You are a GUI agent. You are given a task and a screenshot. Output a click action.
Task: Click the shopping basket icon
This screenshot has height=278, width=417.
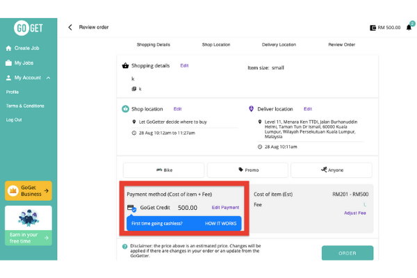125,65
